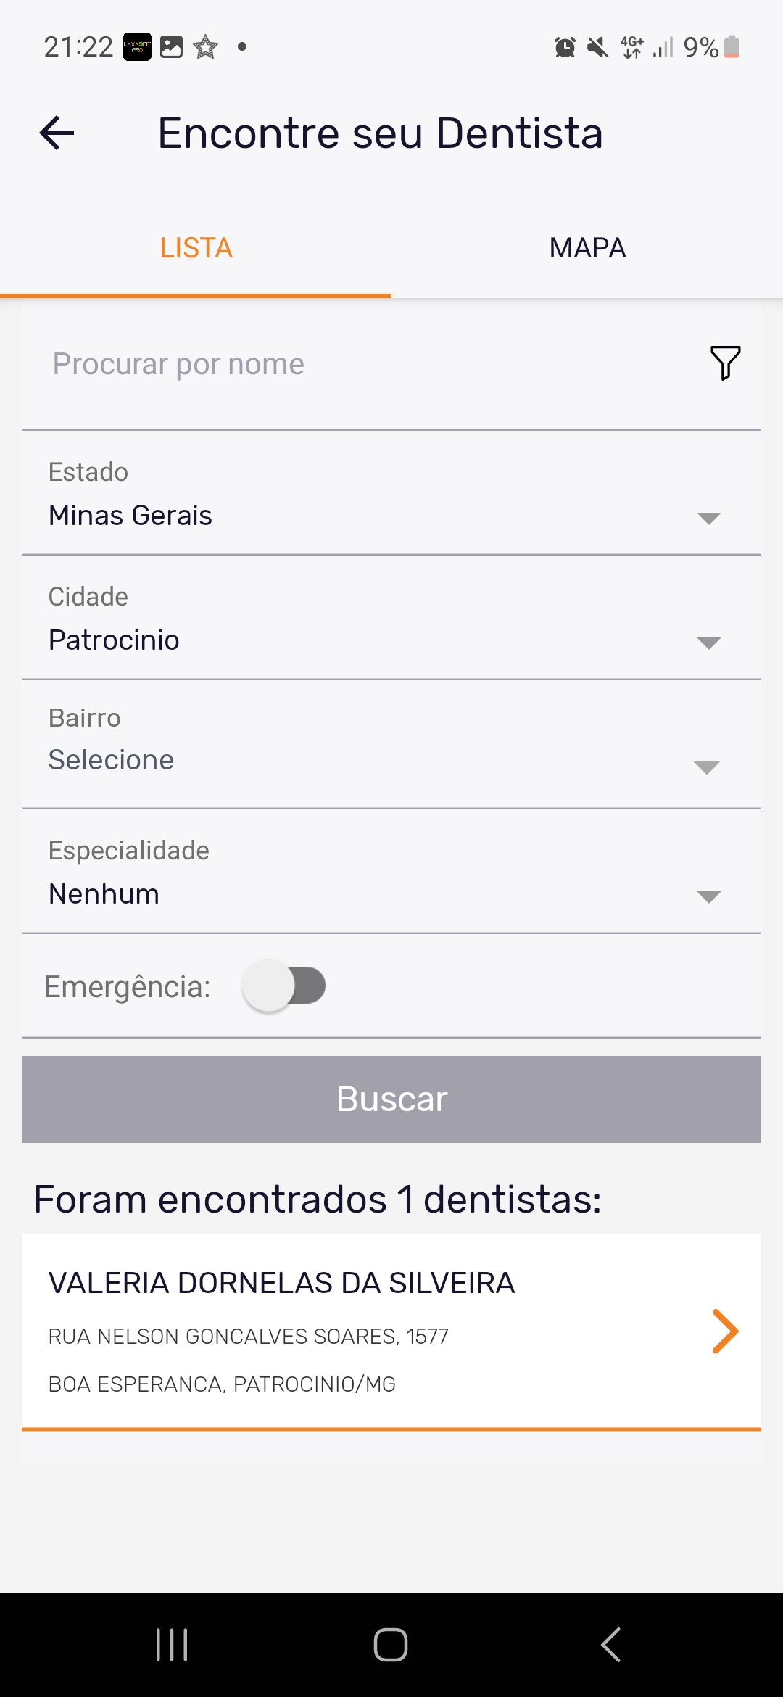Tap the back arrow in the header

pos(57,133)
